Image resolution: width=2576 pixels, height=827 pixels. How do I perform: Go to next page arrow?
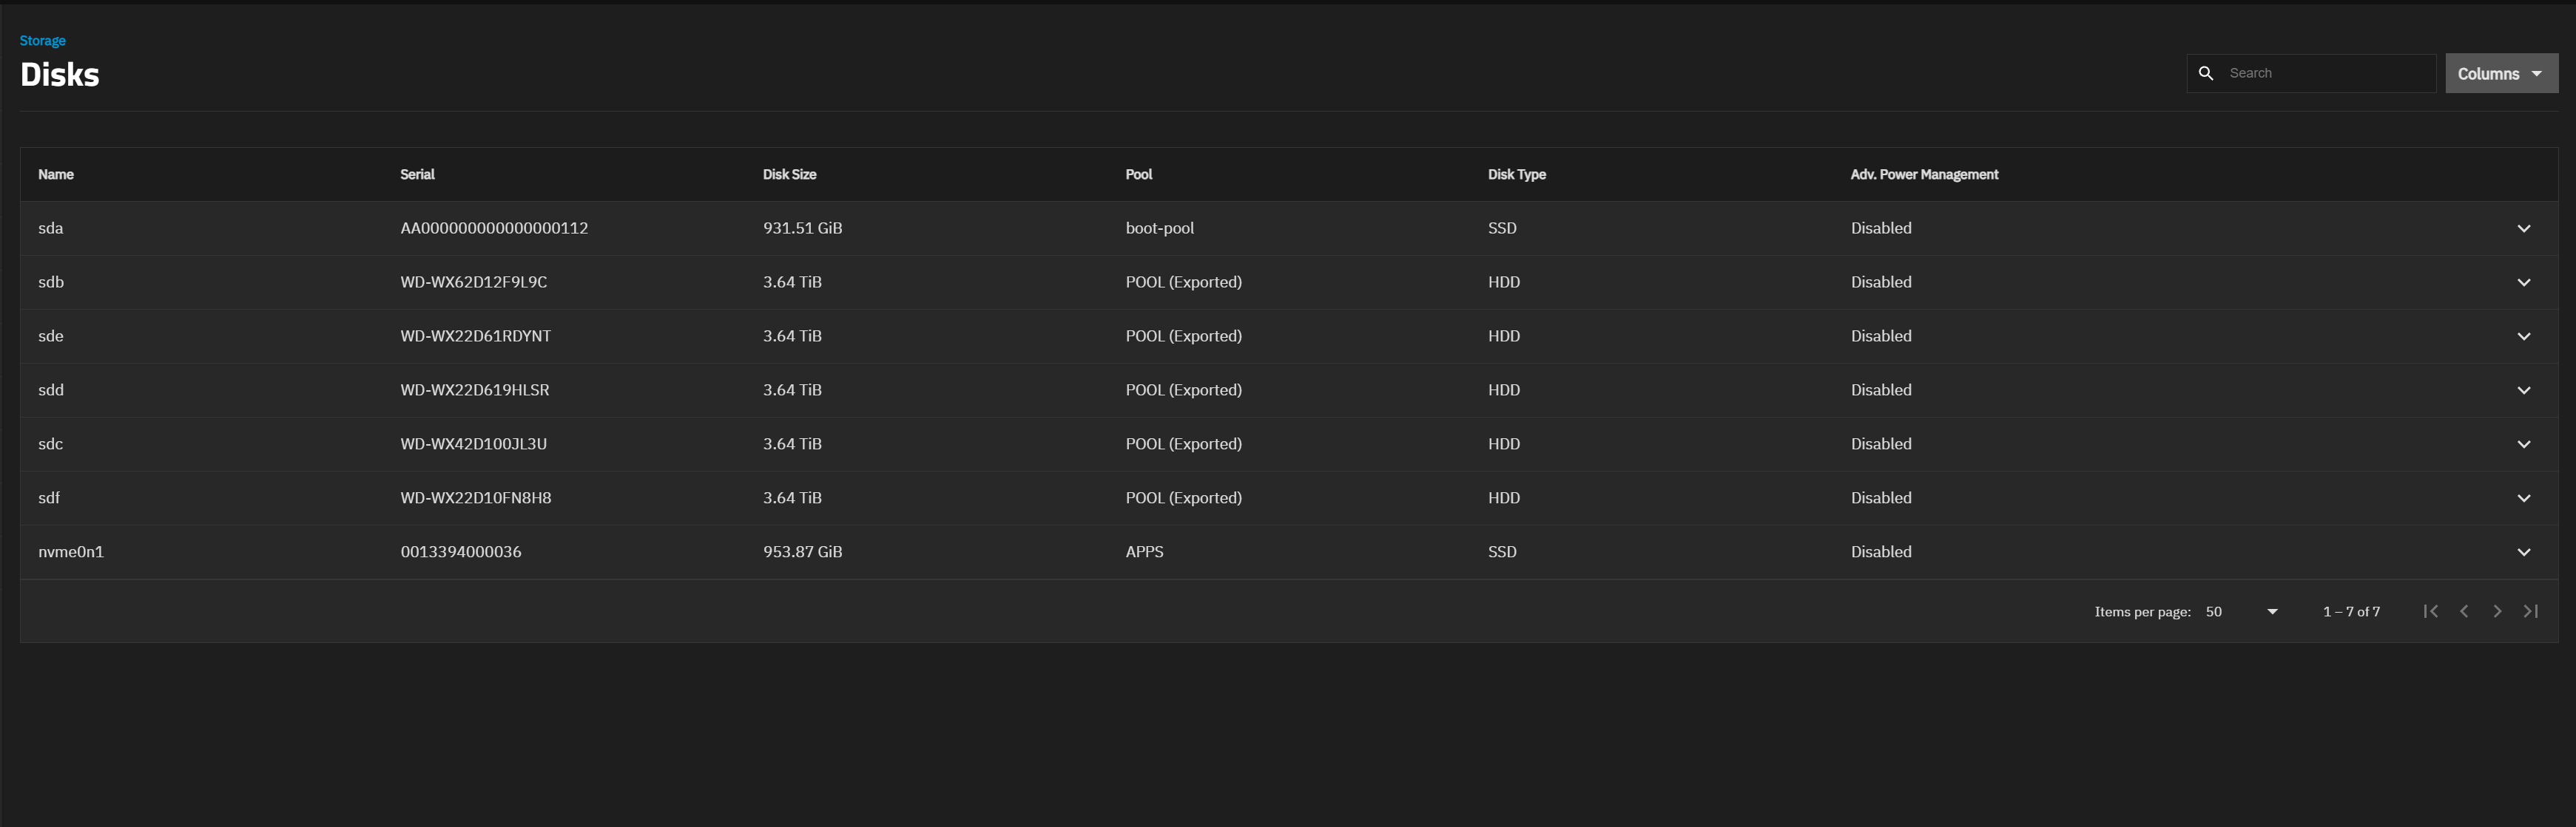click(x=2497, y=611)
